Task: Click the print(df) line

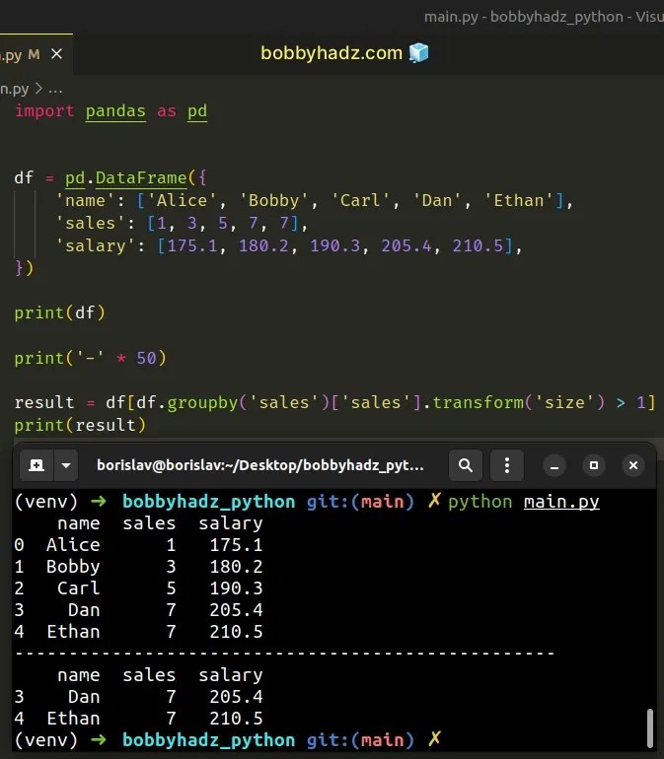Action: [59, 312]
